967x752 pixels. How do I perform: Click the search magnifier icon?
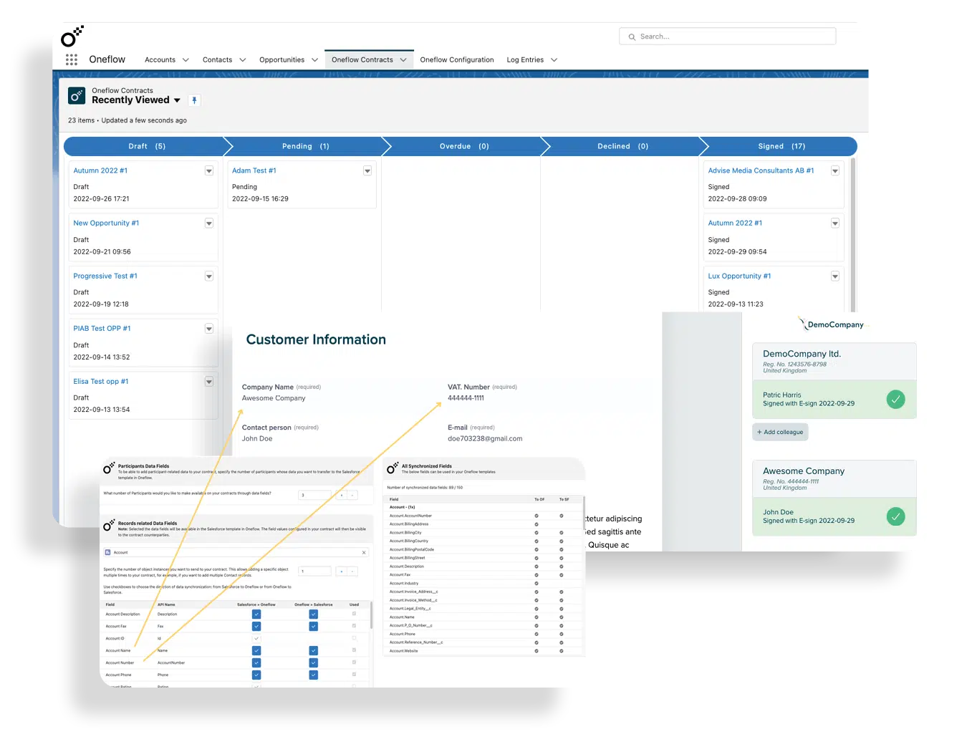point(632,37)
